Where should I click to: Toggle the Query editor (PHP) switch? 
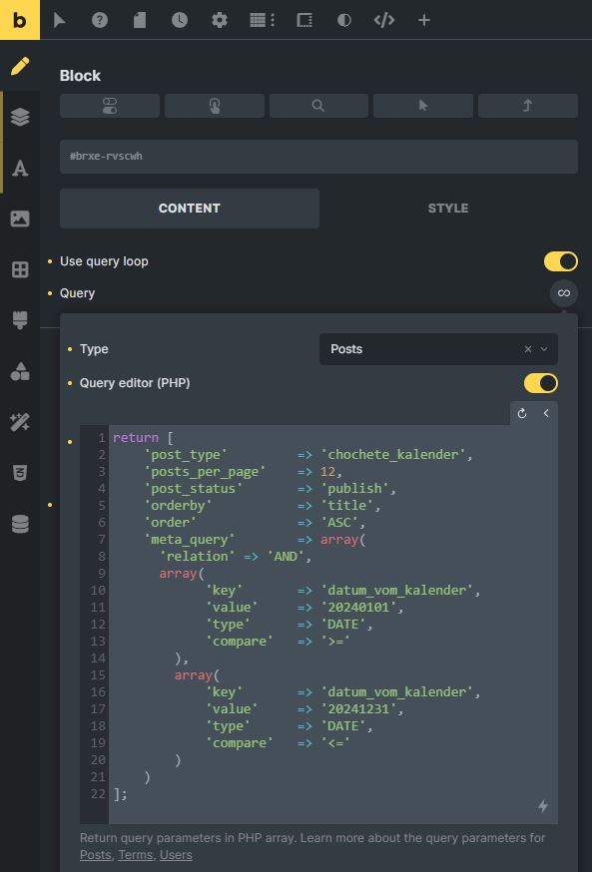(x=541, y=383)
